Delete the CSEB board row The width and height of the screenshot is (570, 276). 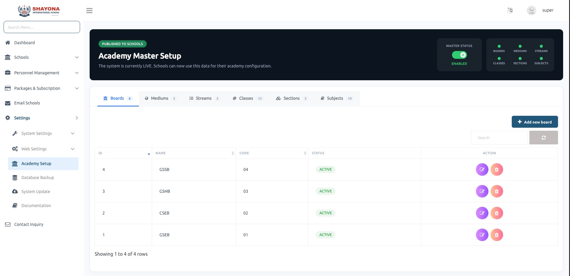tap(497, 213)
